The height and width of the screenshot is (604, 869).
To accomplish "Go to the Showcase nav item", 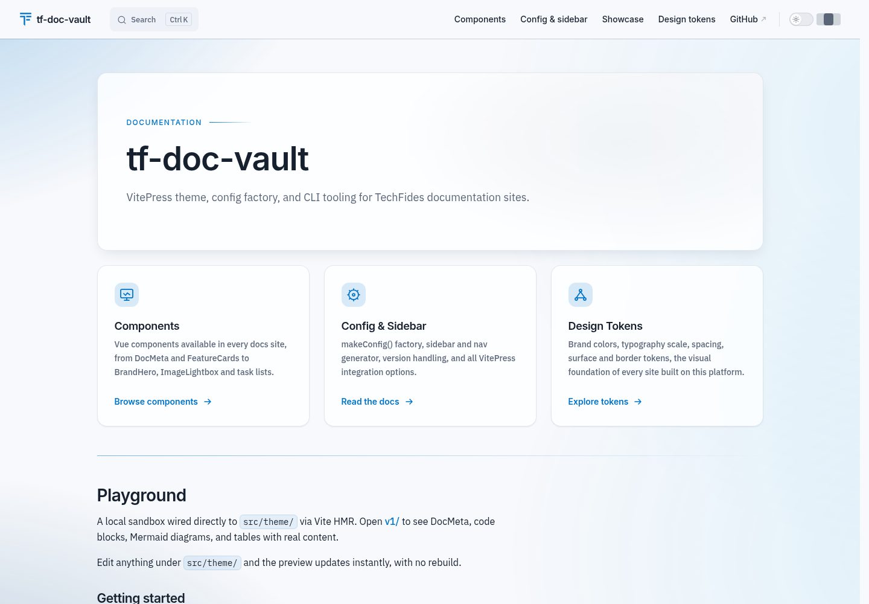I will [x=623, y=19].
